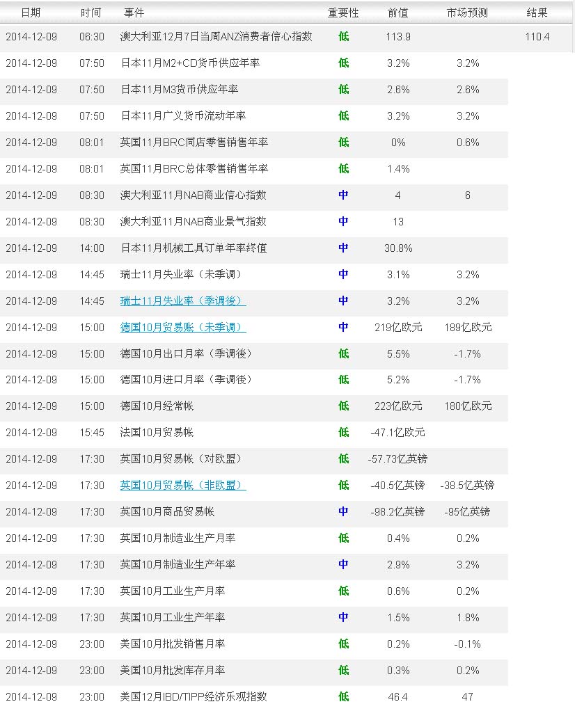Image resolution: width=575 pixels, height=711 pixels.
Task: Click importance 低 for 法国10月贸易帐
Action: (x=344, y=432)
